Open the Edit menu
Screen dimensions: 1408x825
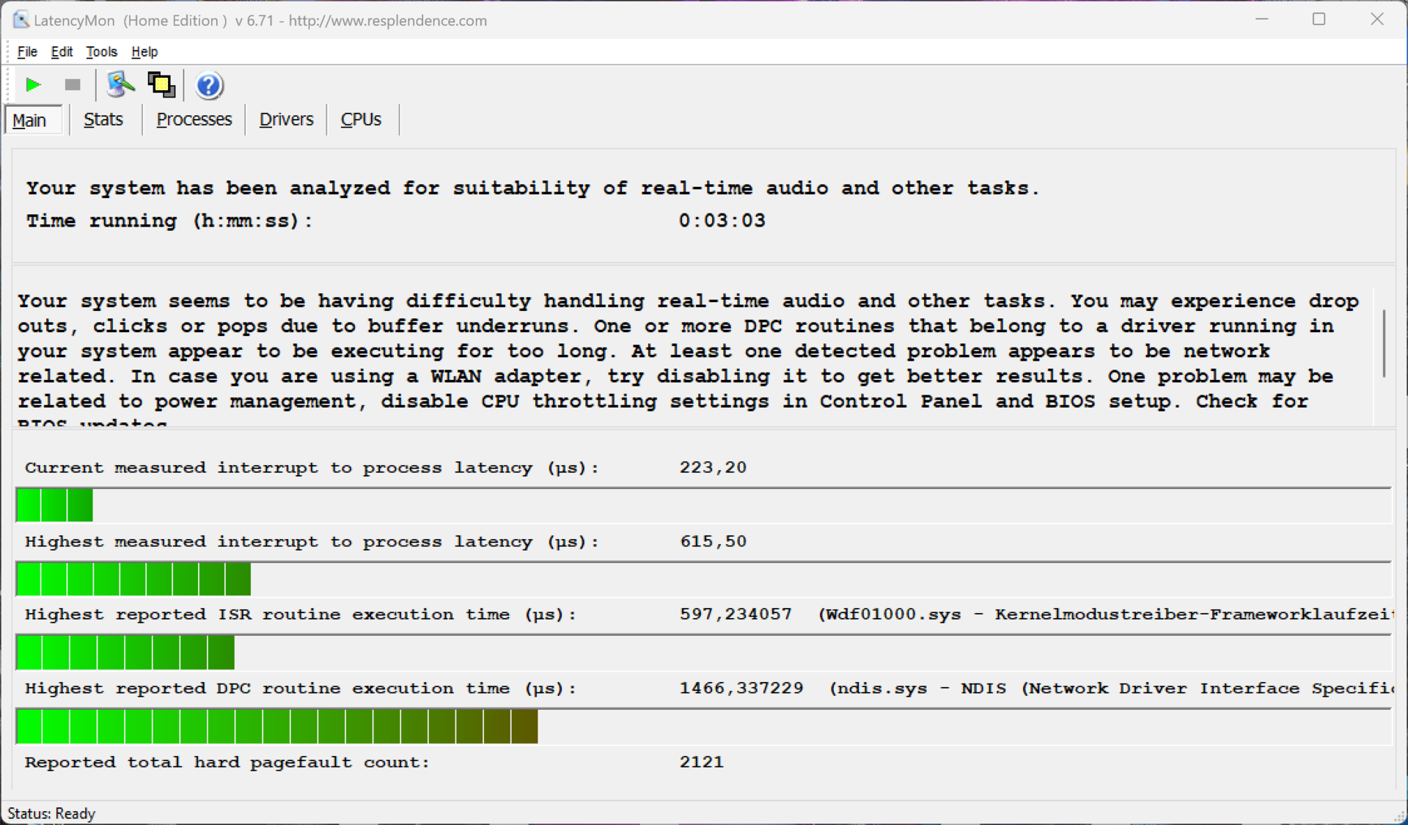[x=62, y=51]
